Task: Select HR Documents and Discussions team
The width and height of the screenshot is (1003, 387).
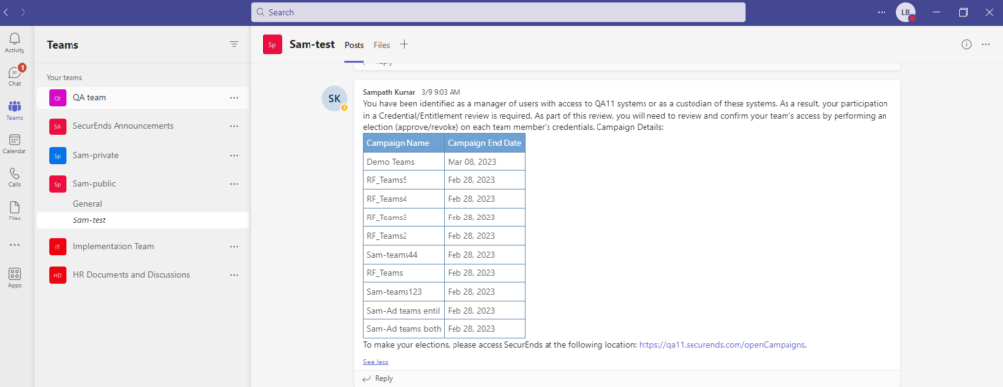Action: coord(143,275)
